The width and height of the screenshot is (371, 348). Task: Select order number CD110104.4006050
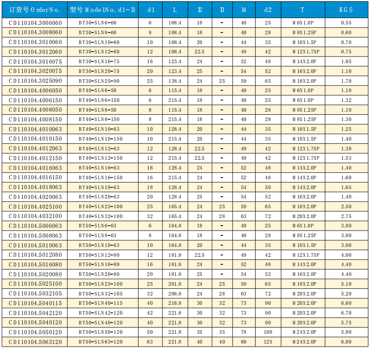pyautogui.click(x=35, y=90)
